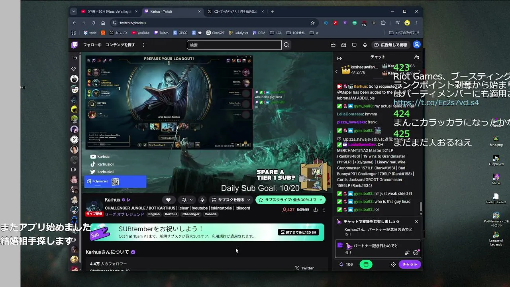Open a new Chrome tab
This screenshot has width=510, height=287.
coord(272,12)
